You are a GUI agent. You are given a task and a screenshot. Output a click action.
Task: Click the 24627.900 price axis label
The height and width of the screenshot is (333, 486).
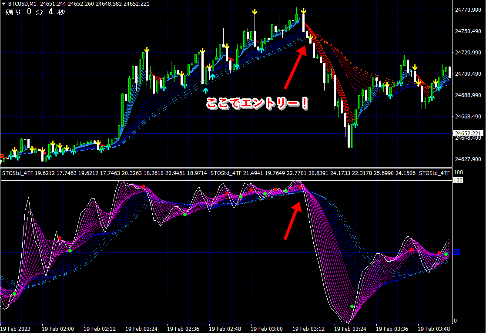[x=468, y=159]
